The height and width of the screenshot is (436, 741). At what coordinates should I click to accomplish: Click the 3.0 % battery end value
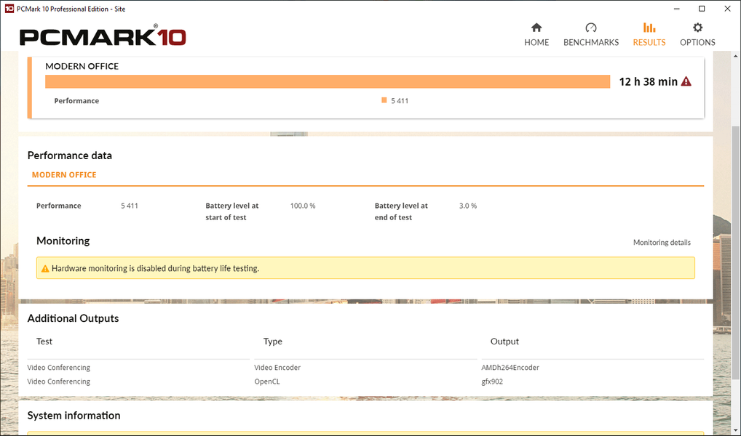pos(468,206)
